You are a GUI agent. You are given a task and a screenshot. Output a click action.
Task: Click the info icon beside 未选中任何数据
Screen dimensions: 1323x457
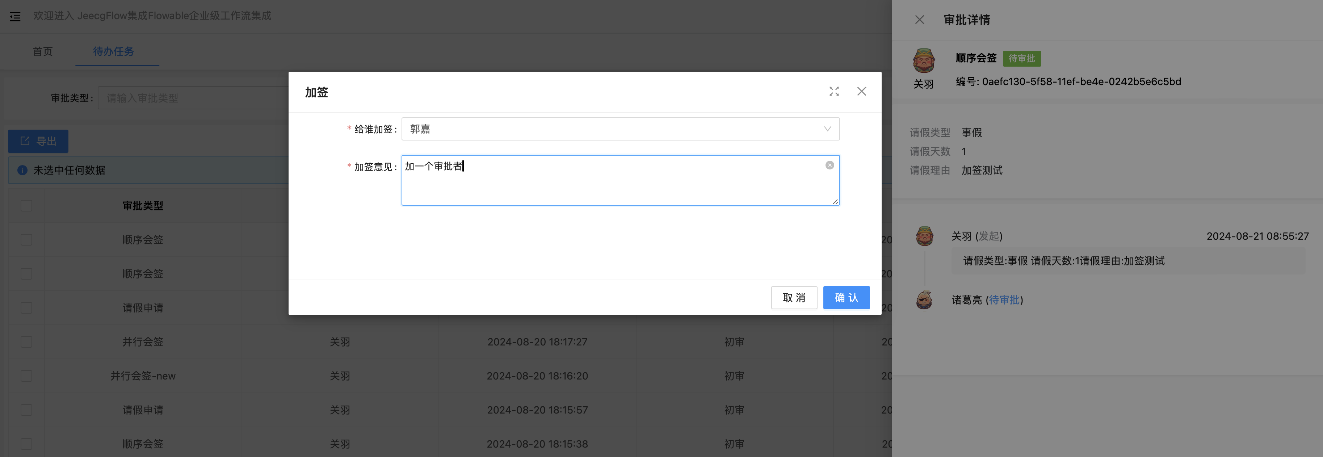click(x=22, y=171)
